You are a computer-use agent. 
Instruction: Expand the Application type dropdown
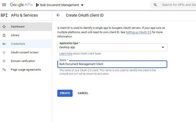click(x=112, y=47)
